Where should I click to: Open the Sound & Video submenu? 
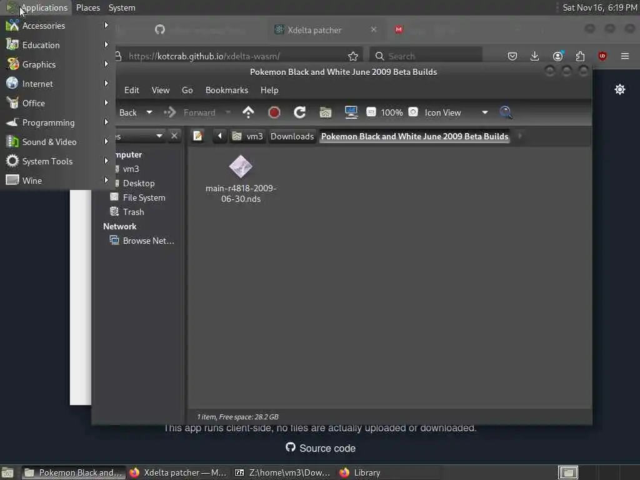coord(57,142)
